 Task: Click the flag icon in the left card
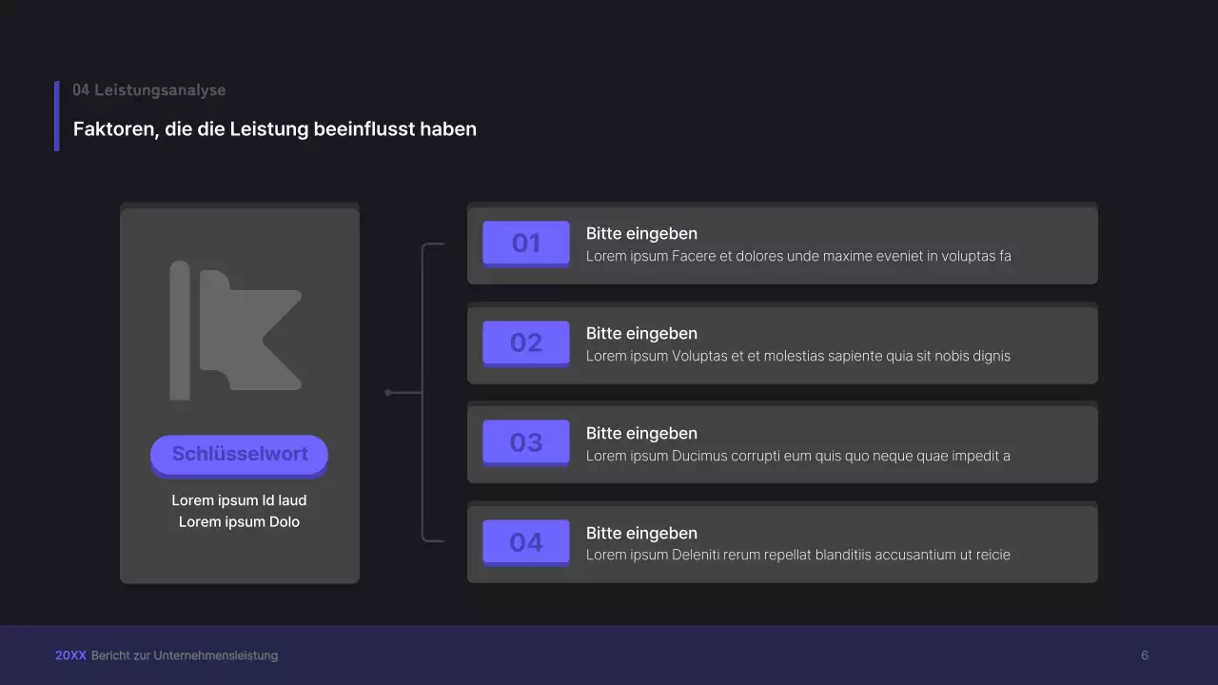coord(236,330)
